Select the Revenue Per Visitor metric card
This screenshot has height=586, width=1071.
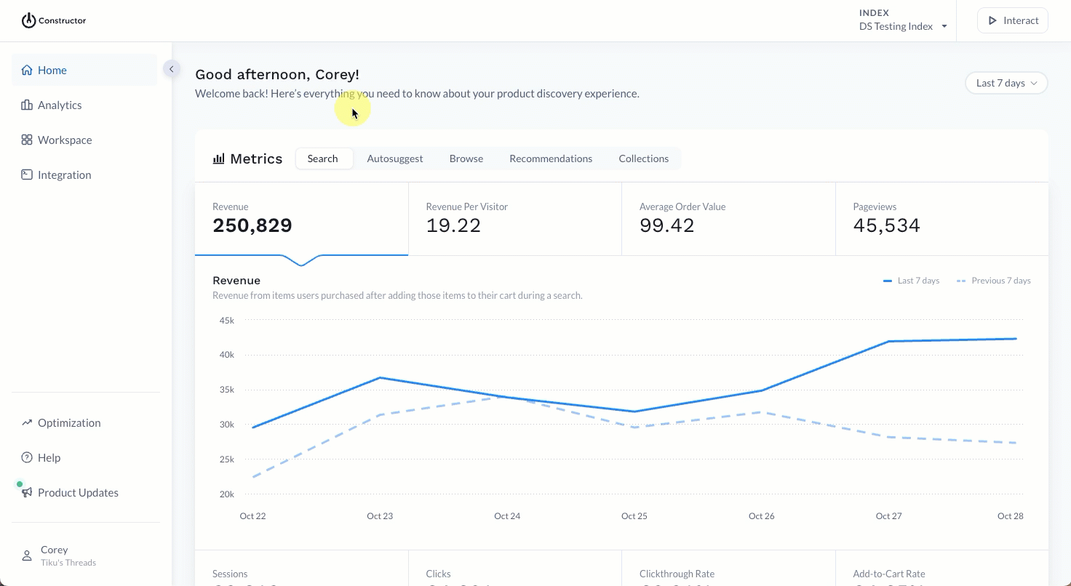coord(515,219)
